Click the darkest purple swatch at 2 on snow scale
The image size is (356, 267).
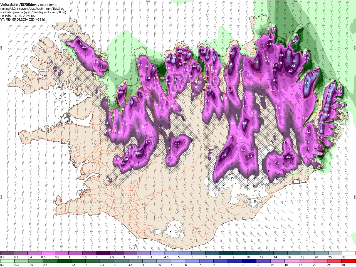coord(102,253)
